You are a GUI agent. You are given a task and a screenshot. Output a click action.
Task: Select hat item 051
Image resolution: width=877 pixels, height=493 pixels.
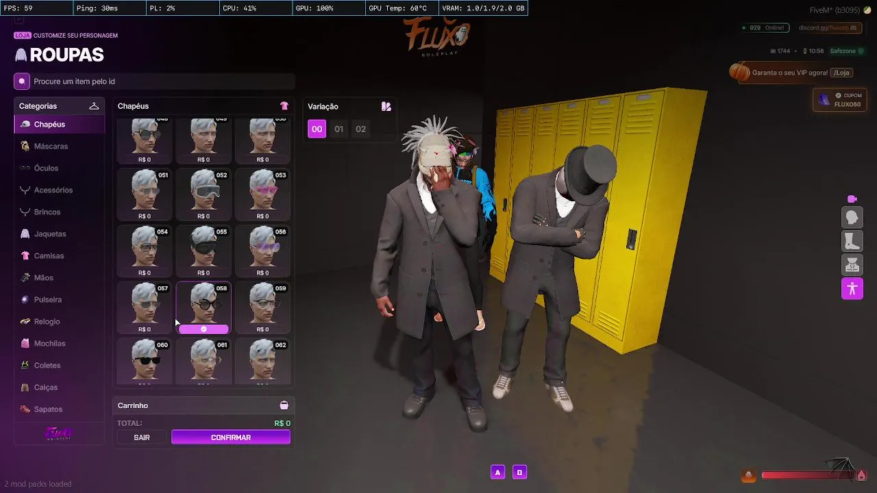145,194
